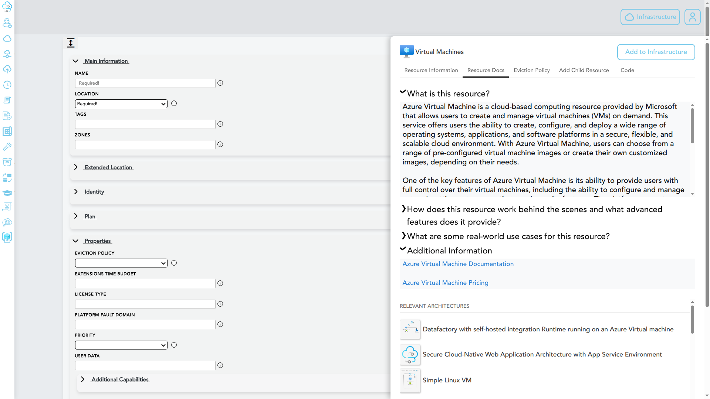710x399 pixels.
Task: Expand the real-world use cases section
Action: click(404, 236)
